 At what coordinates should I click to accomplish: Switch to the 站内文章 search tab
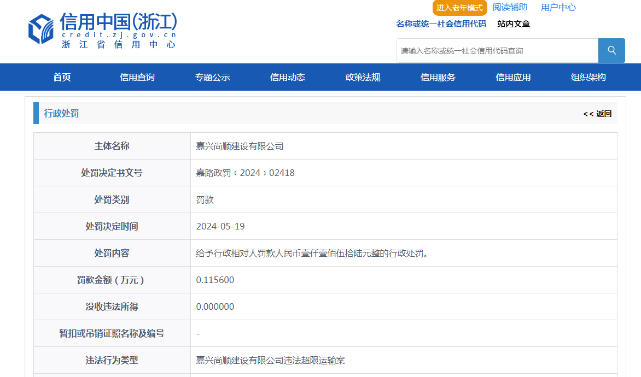coord(513,24)
